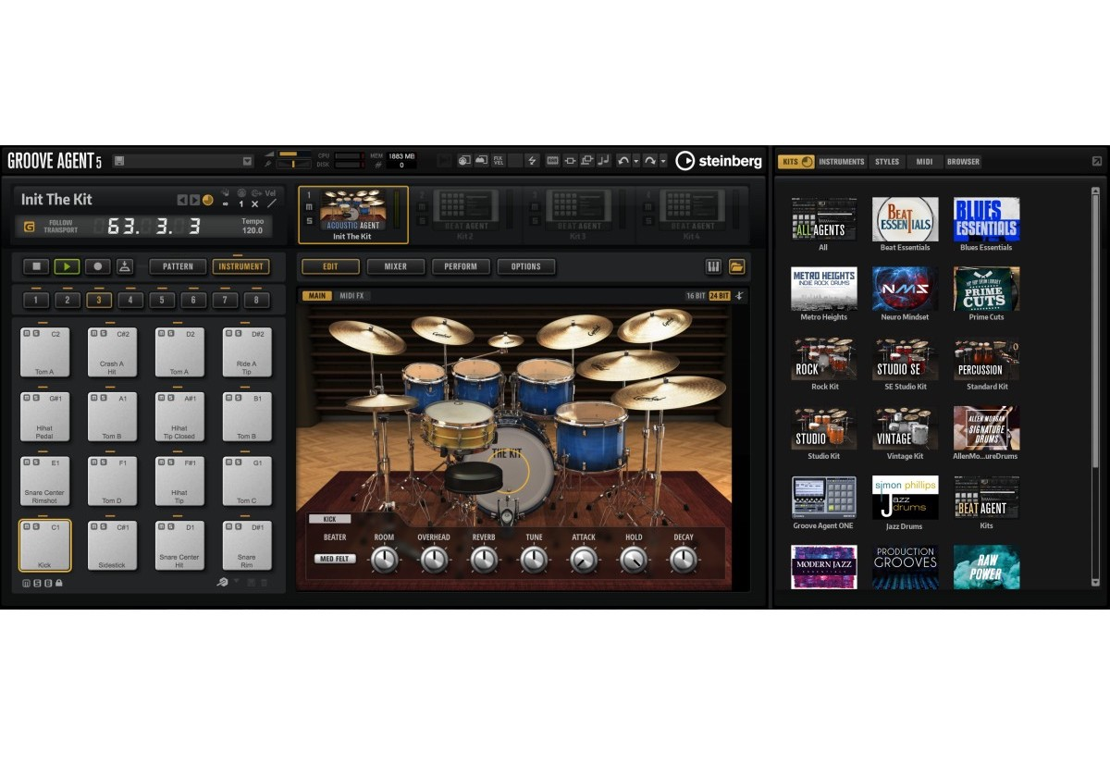Image resolution: width=1110 pixels, height=777 pixels.
Task: Toggle the follow transport G button
Action: click(x=30, y=226)
